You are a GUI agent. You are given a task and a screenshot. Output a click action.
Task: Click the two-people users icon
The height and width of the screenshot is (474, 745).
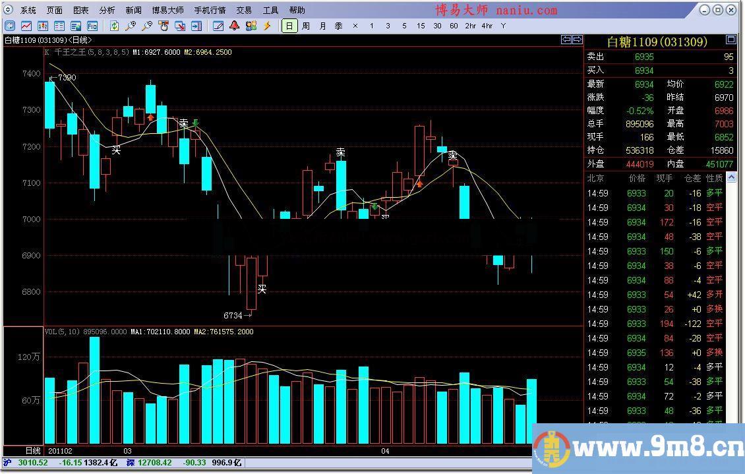point(251,26)
